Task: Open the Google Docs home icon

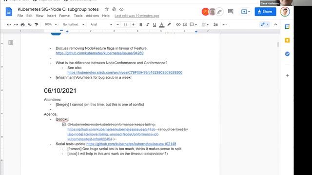Action: pos(9,12)
